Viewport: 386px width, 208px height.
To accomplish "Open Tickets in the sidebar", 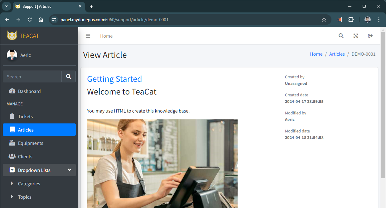I will pyautogui.click(x=39, y=116).
